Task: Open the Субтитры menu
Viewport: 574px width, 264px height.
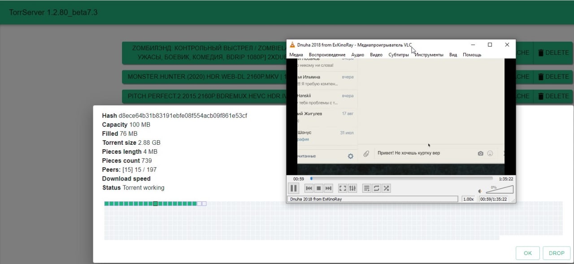Action: tap(399, 55)
